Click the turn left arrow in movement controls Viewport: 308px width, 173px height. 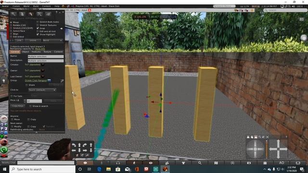click(74, 145)
